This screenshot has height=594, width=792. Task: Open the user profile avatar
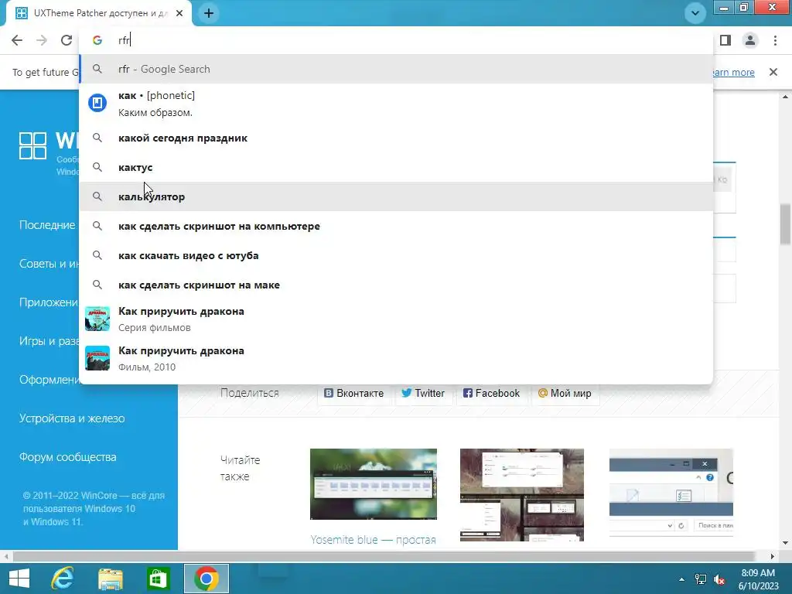point(750,40)
